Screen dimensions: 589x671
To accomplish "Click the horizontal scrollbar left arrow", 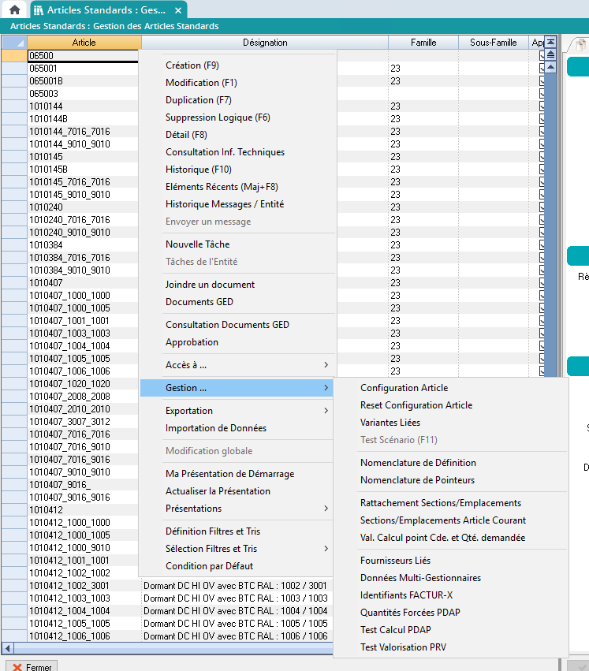I will pos(8,648).
